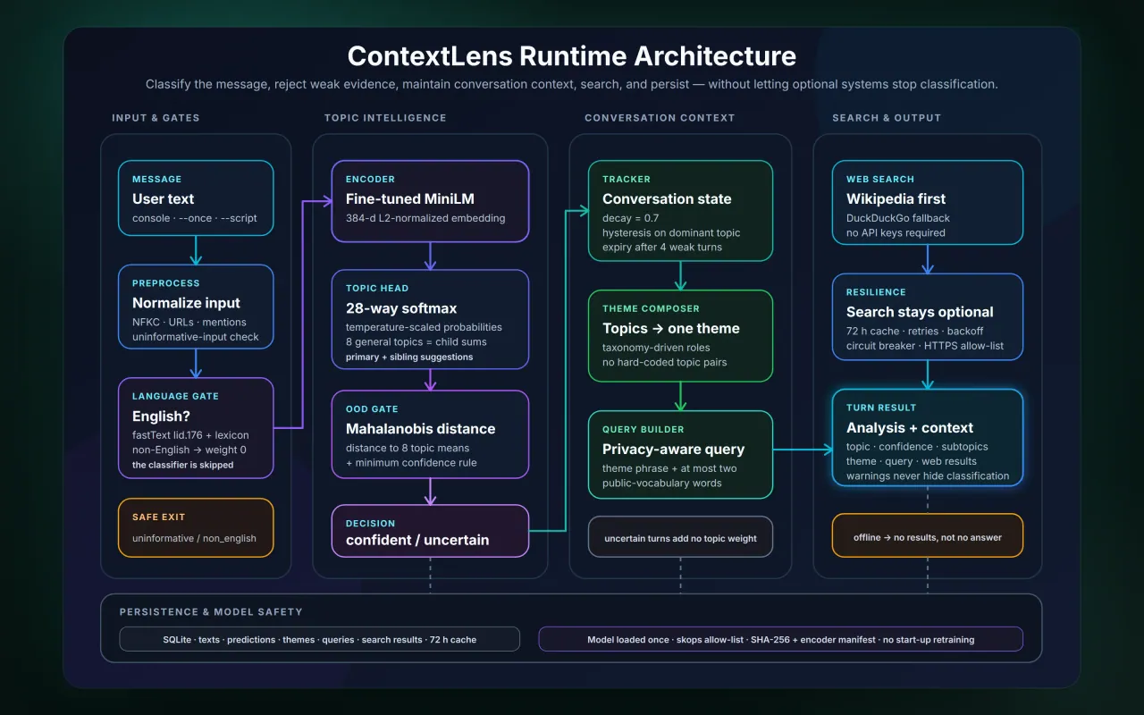The image size is (1144, 715).
Task: Click the PREPROCESS Normalize input box
Action: coord(196,307)
